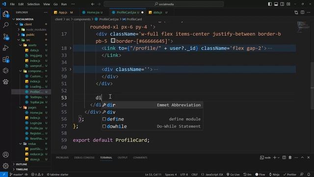
Task: Click the editor vertical scrollbar
Action: coord(312,86)
